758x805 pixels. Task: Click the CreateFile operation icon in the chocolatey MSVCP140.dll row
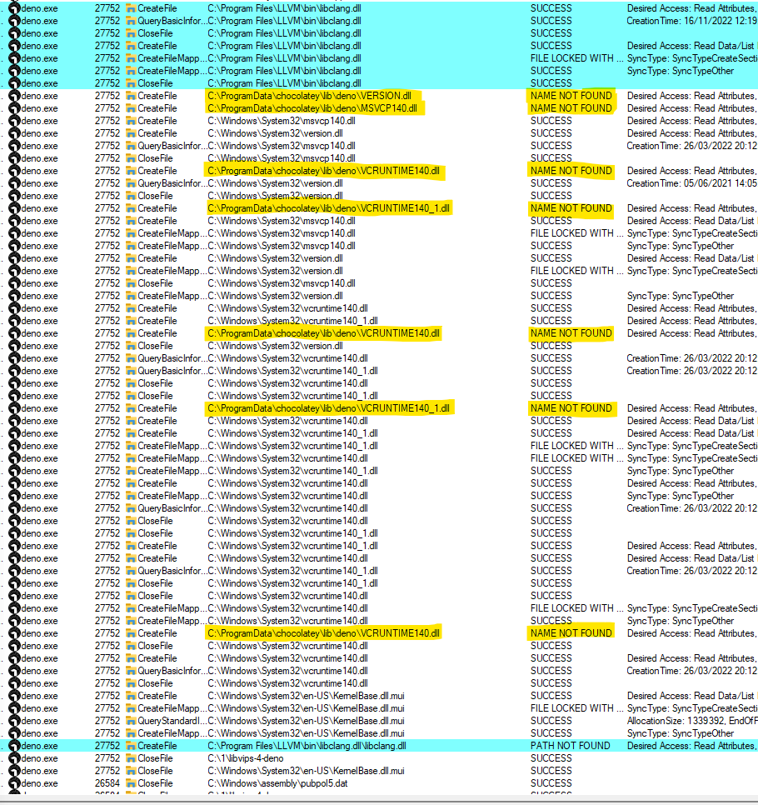coord(131,108)
